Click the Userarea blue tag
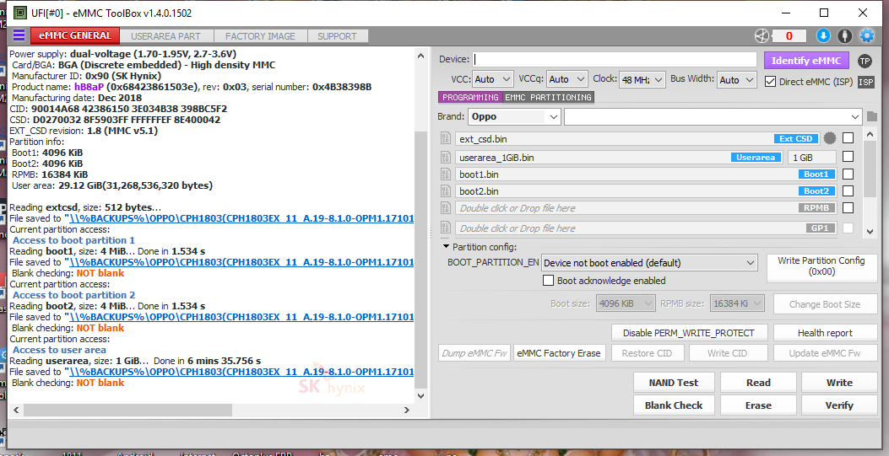 [x=756, y=158]
